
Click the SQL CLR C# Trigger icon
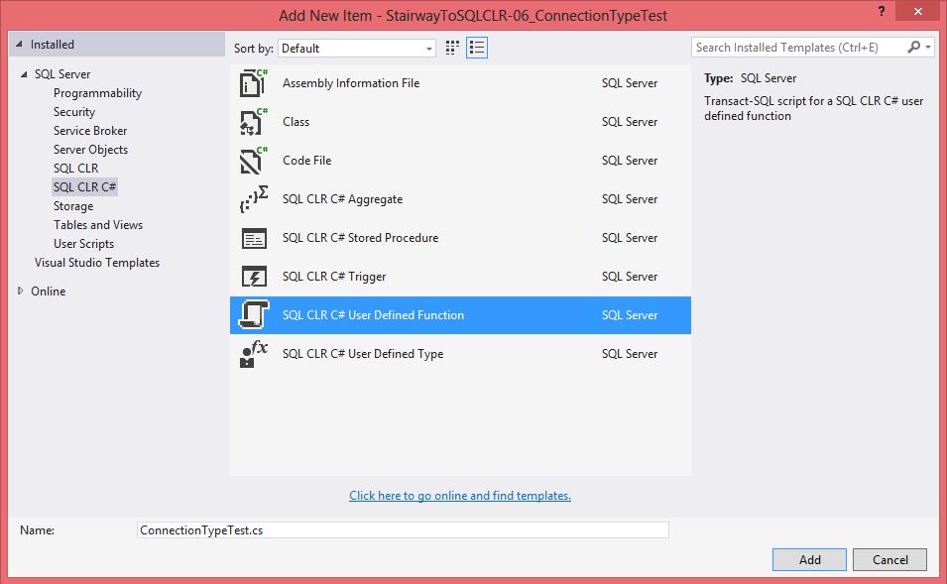click(254, 277)
